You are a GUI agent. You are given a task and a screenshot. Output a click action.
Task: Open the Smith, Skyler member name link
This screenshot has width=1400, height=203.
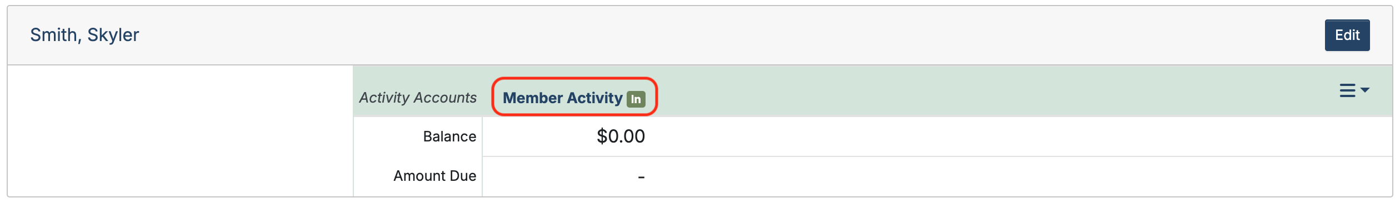click(x=84, y=35)
